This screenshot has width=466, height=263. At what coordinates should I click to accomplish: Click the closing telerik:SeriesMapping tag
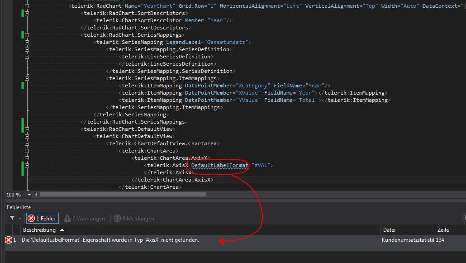click(x=131, y=115)
